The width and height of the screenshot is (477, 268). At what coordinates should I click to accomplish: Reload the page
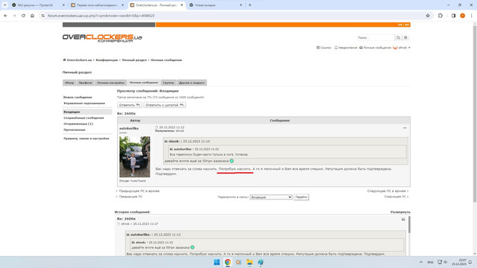(x=23, y=16)
